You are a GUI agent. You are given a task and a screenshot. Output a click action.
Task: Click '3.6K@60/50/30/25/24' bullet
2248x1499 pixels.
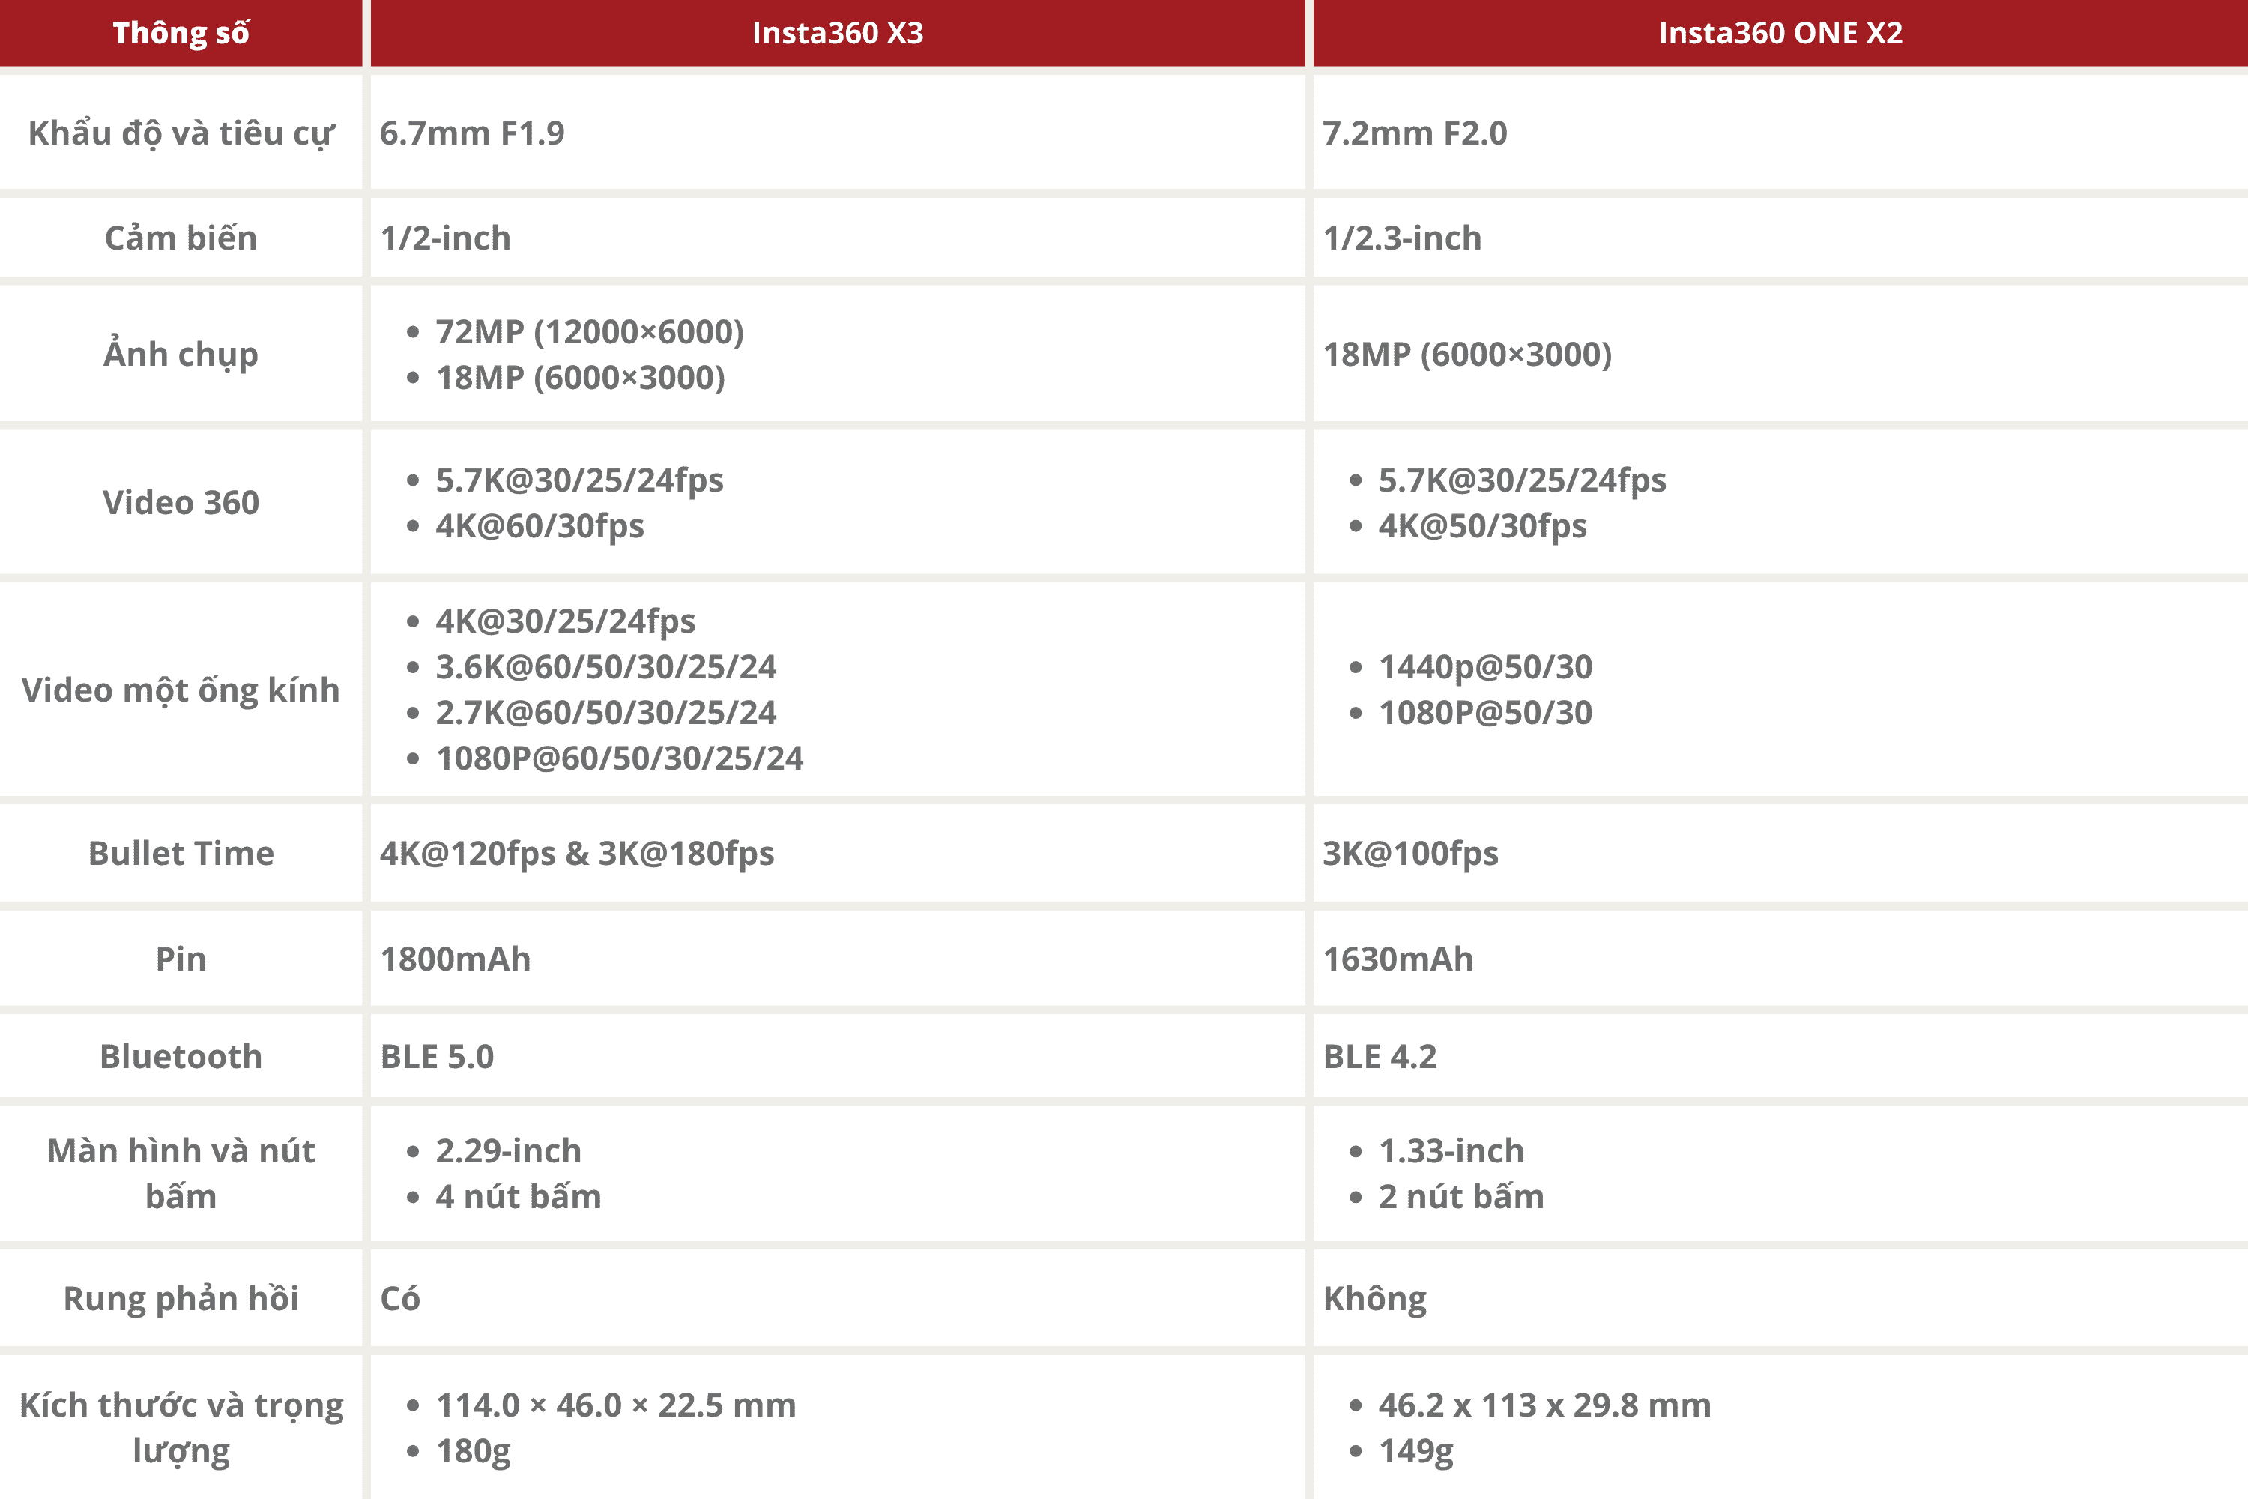606,666
